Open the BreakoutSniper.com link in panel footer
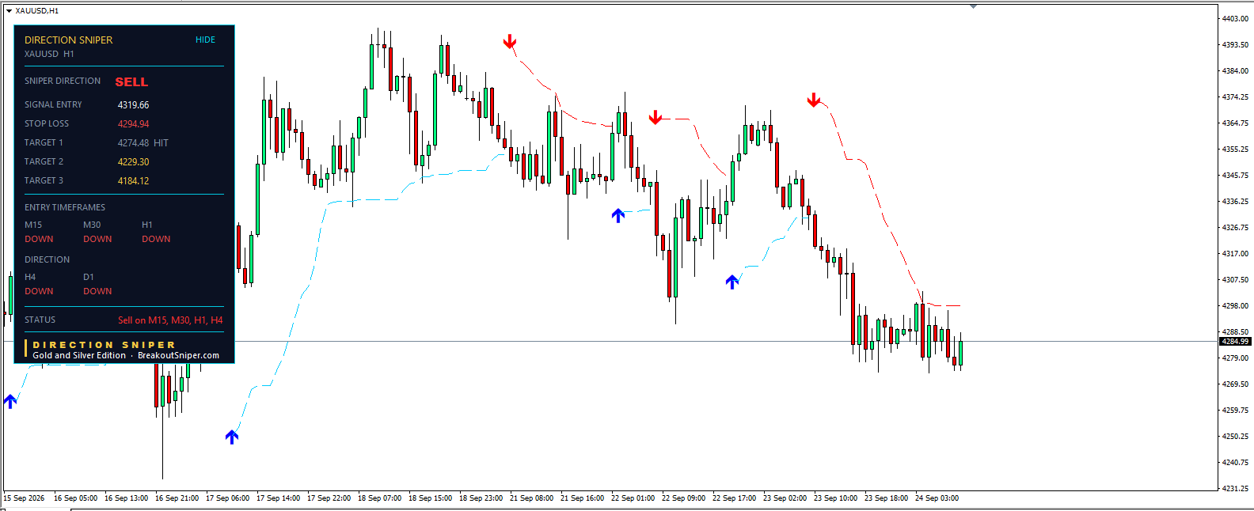This screenshot has height=511, width=1254. click(x=178, y=356)
